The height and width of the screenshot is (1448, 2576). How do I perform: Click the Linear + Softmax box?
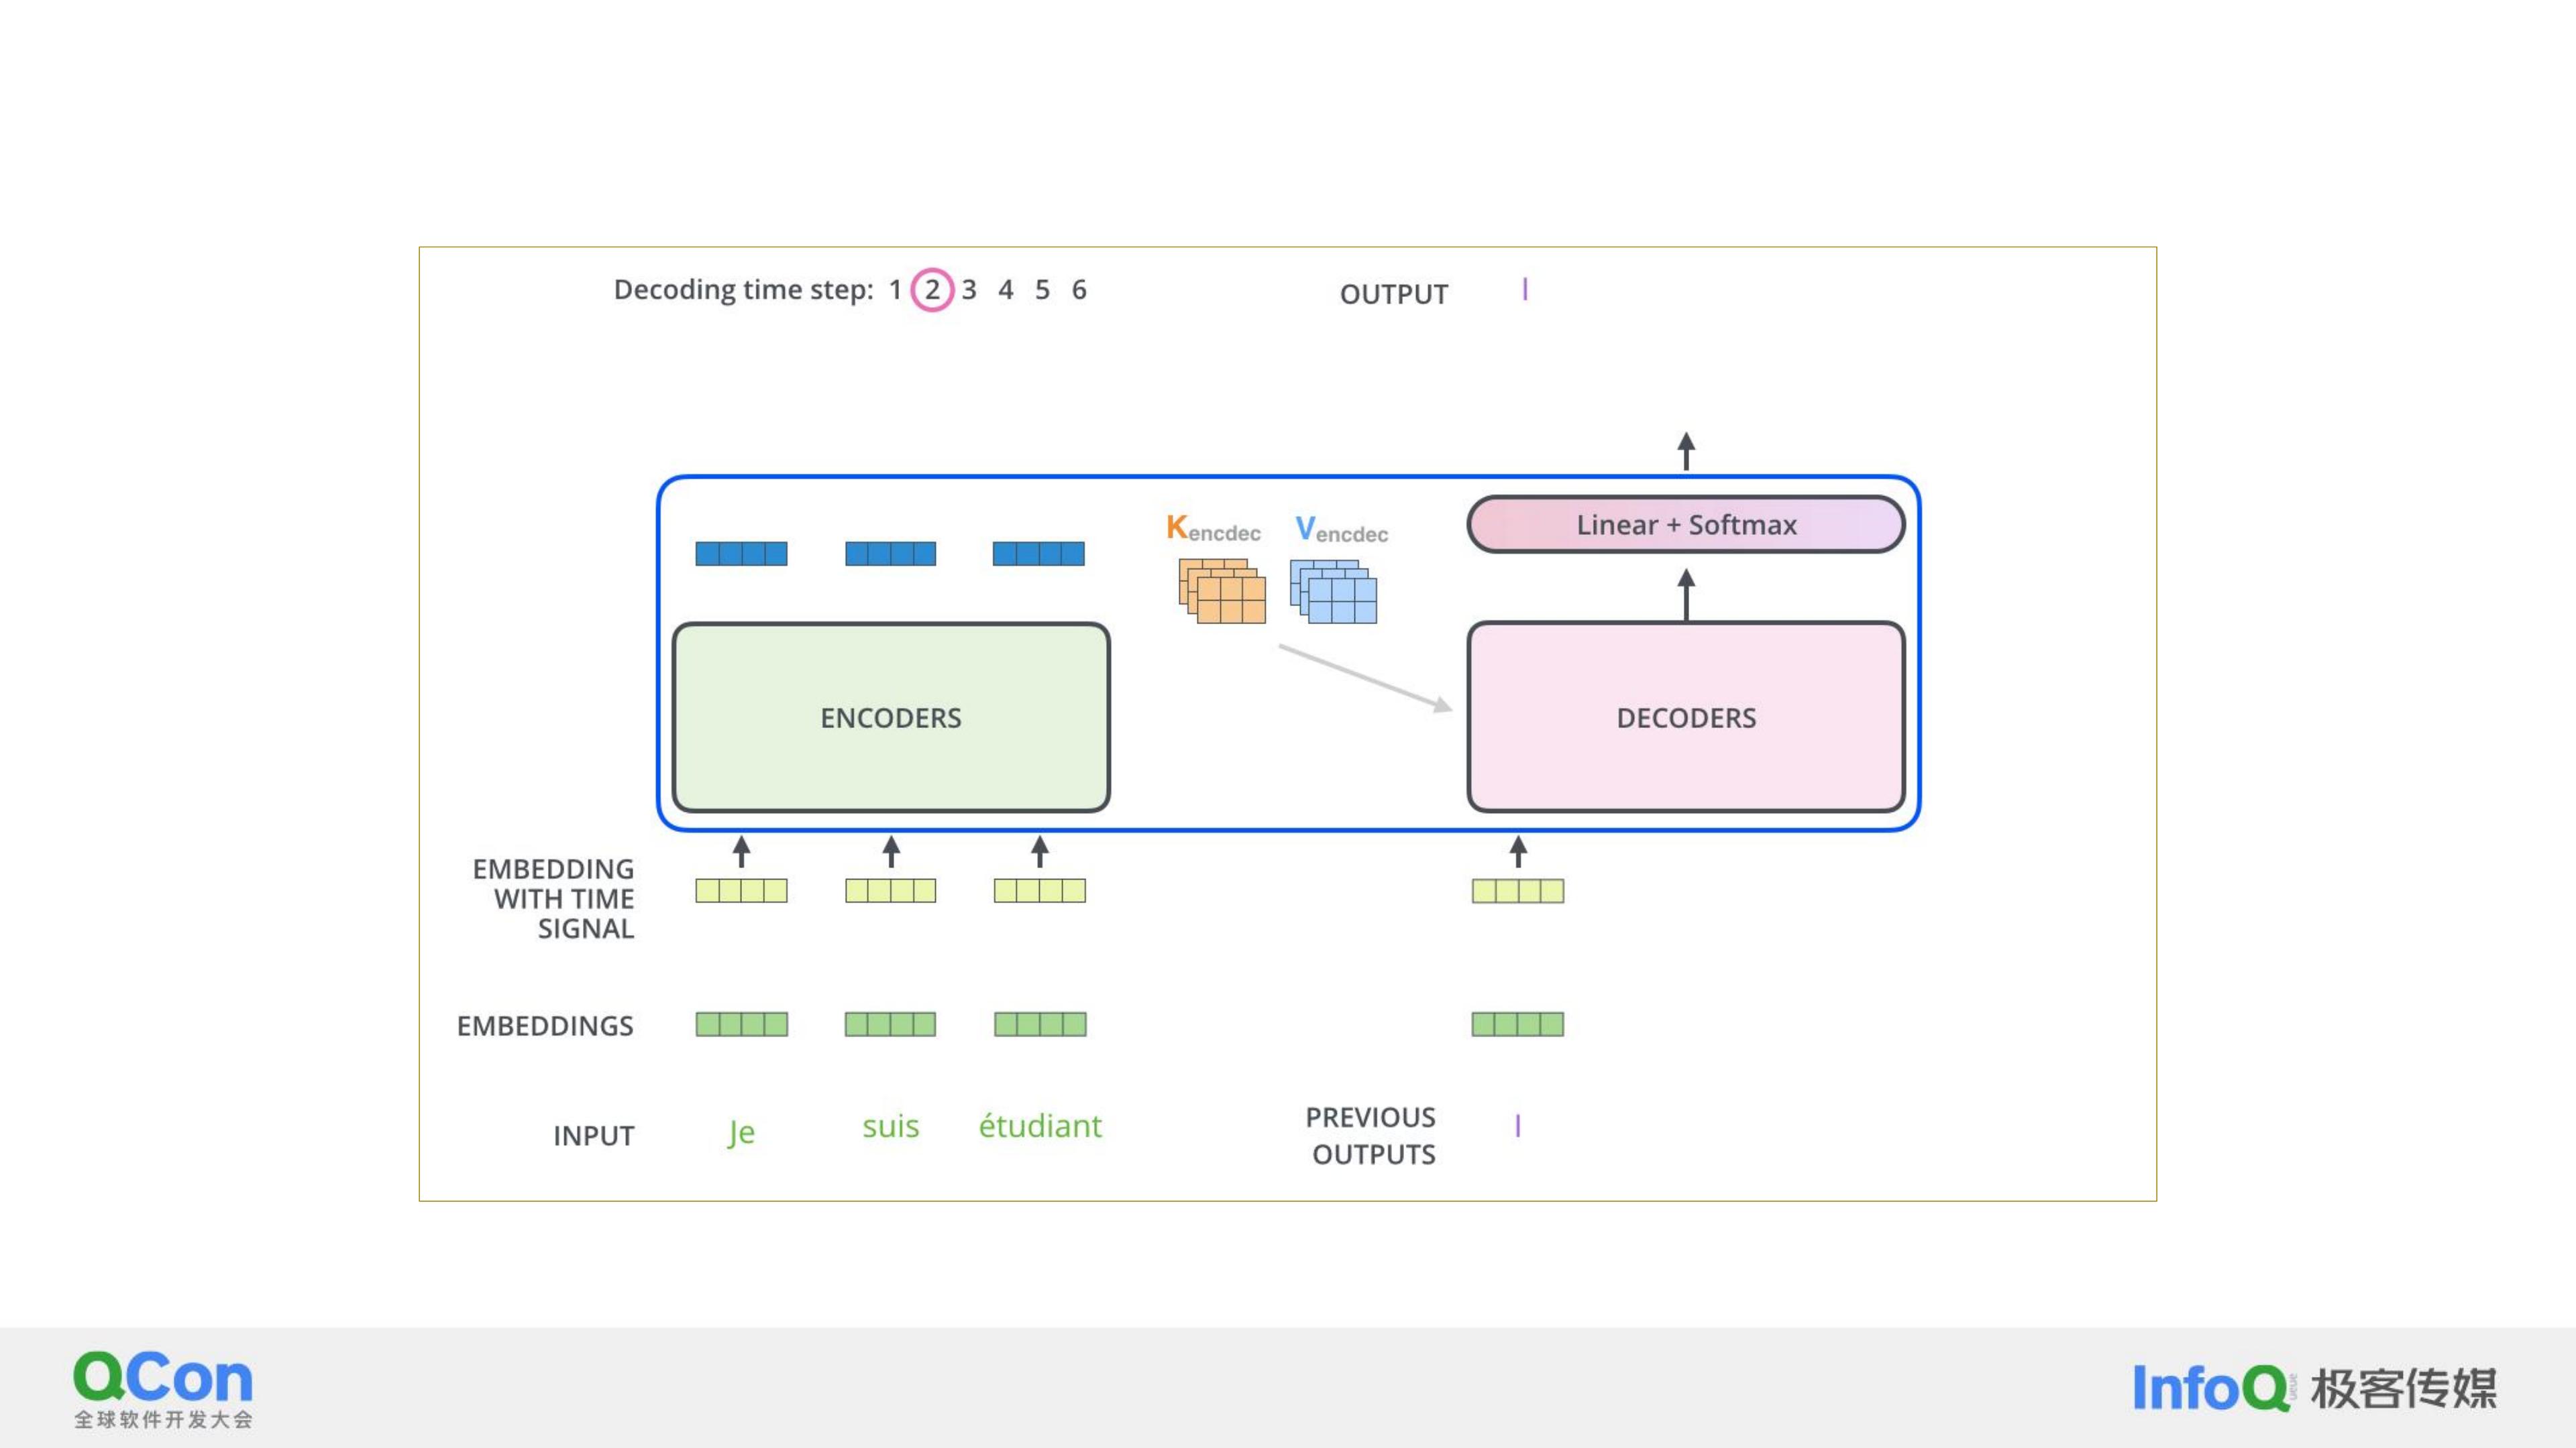click(x=1686, y=525)
